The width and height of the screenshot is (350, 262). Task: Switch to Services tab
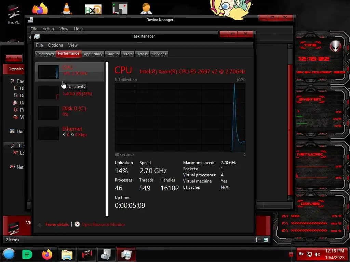[159, 54]
